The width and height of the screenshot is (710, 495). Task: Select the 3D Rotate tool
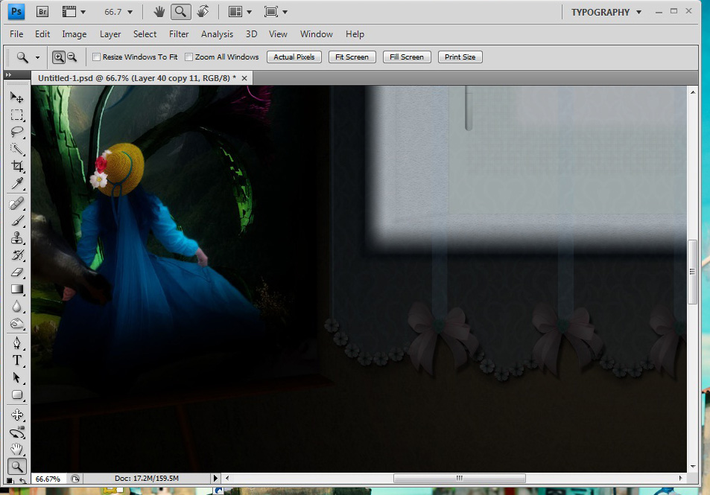[16, 415]
